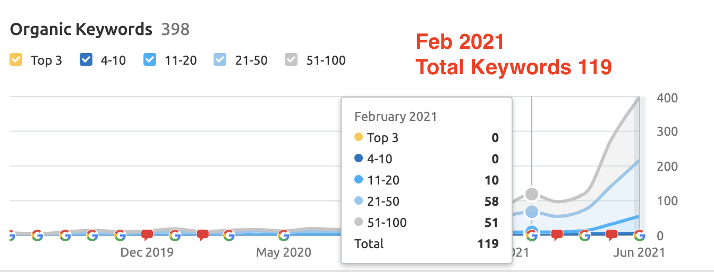This screenshot has height=280, width=714.
Task: Click the Google icon immediately left of the first red note
Action: [x=120, y=235]
